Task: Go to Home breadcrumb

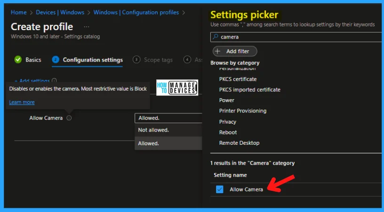Action: 19,12
